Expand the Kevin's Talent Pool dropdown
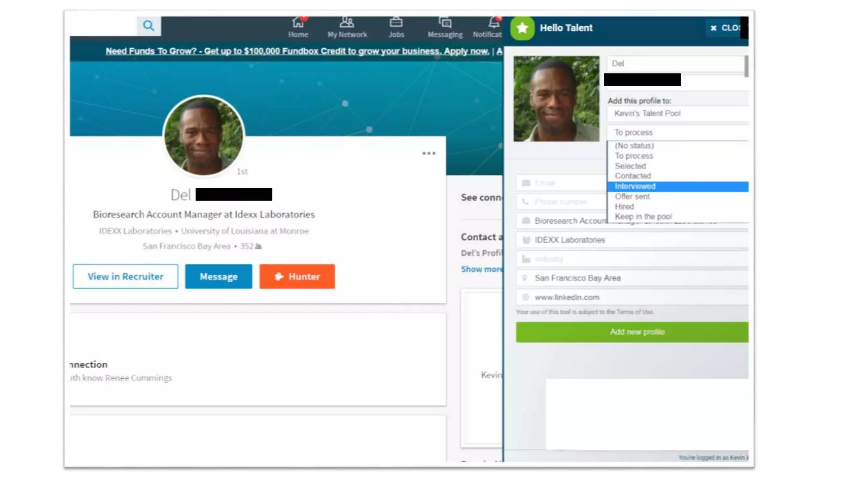This screenshot has width=851, height=478. [677, 114]
